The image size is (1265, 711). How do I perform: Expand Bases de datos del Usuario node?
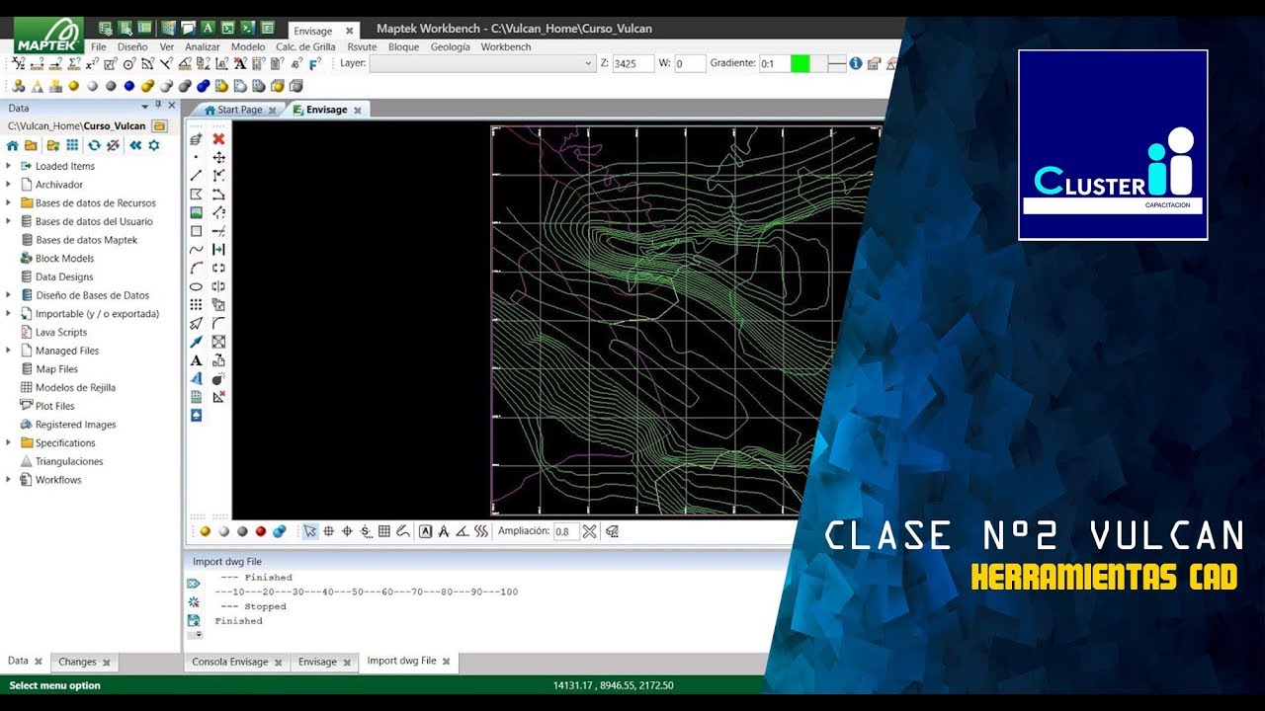(9, 221)
